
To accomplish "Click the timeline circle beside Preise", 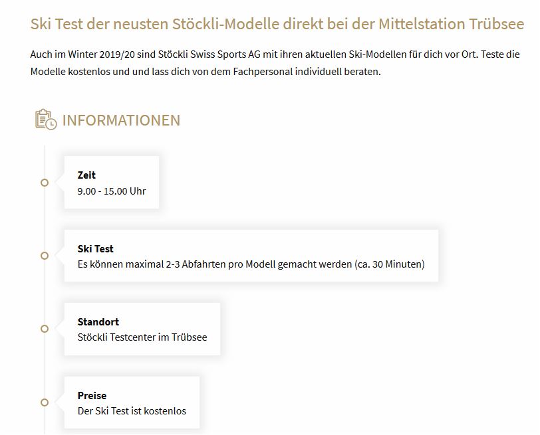I will point(45,402).
